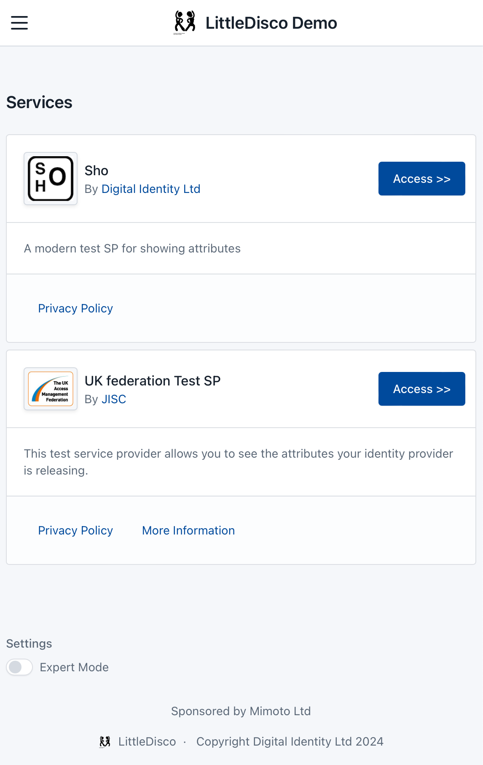Click the Sho service logo
This screenshot has width=483, height=765.
click(x=51, y=179)
